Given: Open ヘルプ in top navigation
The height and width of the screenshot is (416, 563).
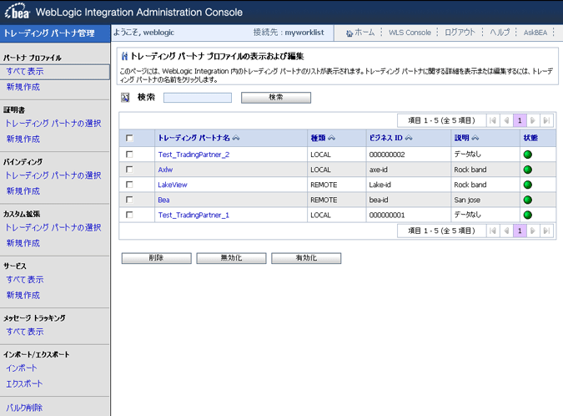Looking at the screenshot, I should [500, 33].
